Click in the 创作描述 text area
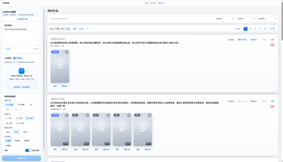Screen dimensions: 283x162 [x=22, y=39]
